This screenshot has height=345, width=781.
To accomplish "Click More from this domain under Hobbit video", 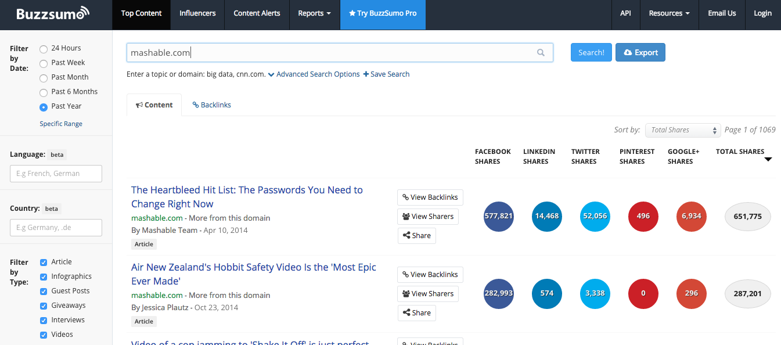I will [229, 296].
